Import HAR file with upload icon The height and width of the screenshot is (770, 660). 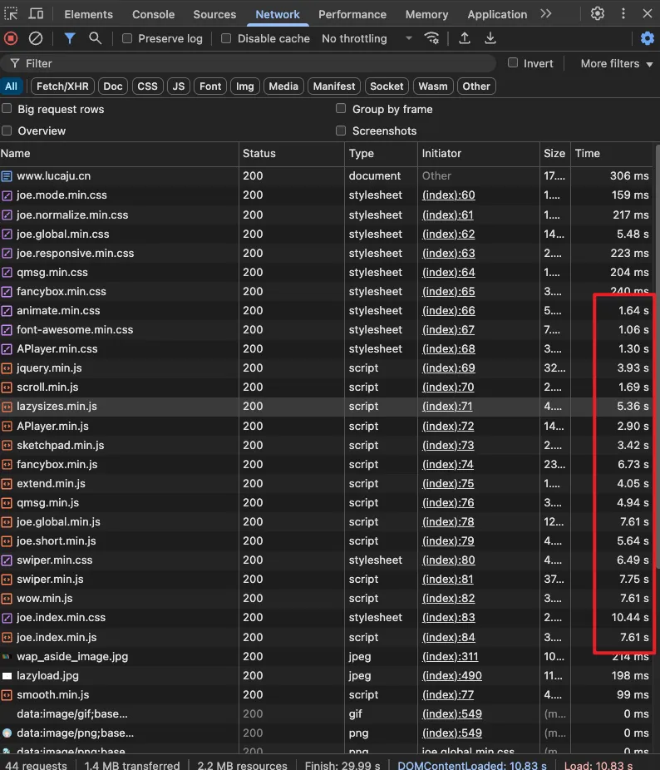point(465,37)
